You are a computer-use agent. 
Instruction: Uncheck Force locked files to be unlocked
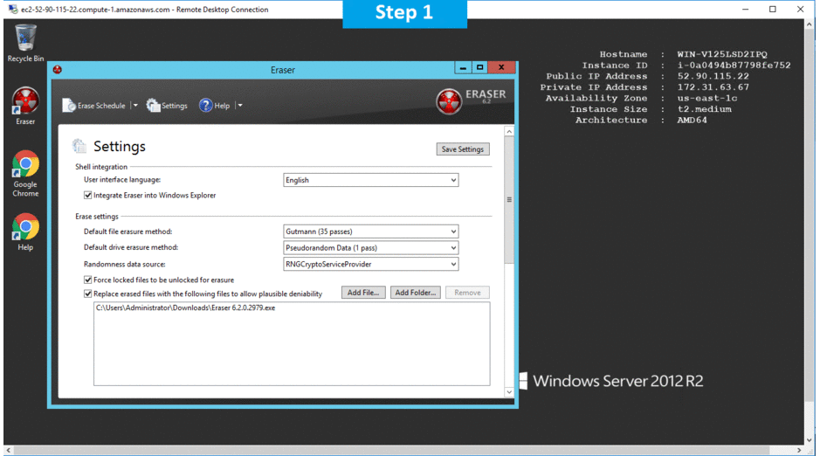(x=88, y=280)
